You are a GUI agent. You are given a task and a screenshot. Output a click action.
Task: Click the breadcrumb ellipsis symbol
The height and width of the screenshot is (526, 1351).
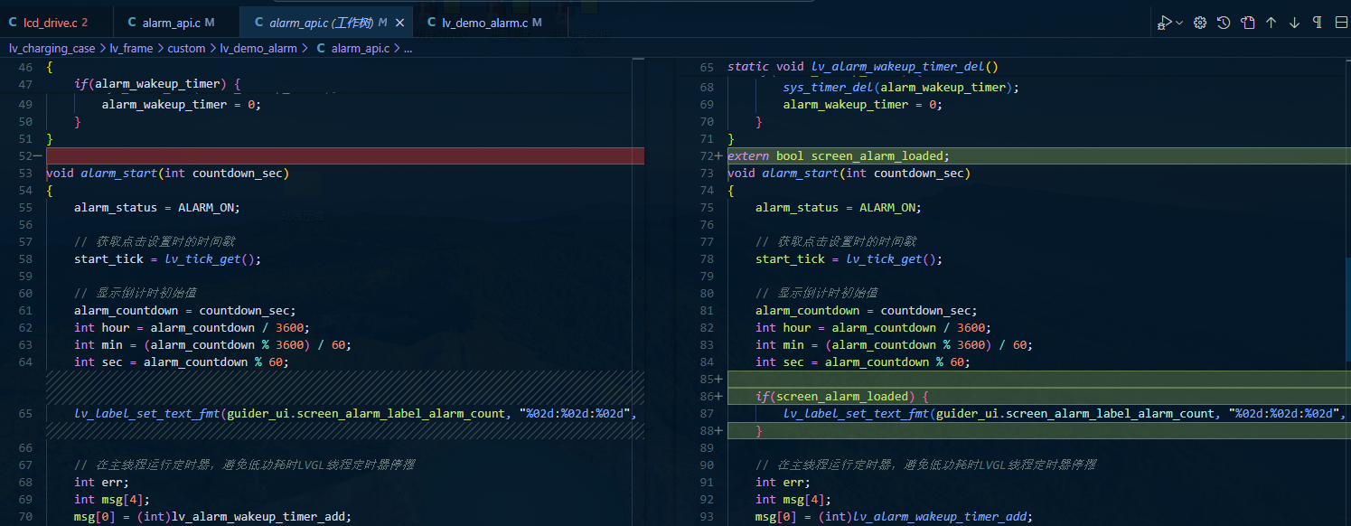(408, 49)
